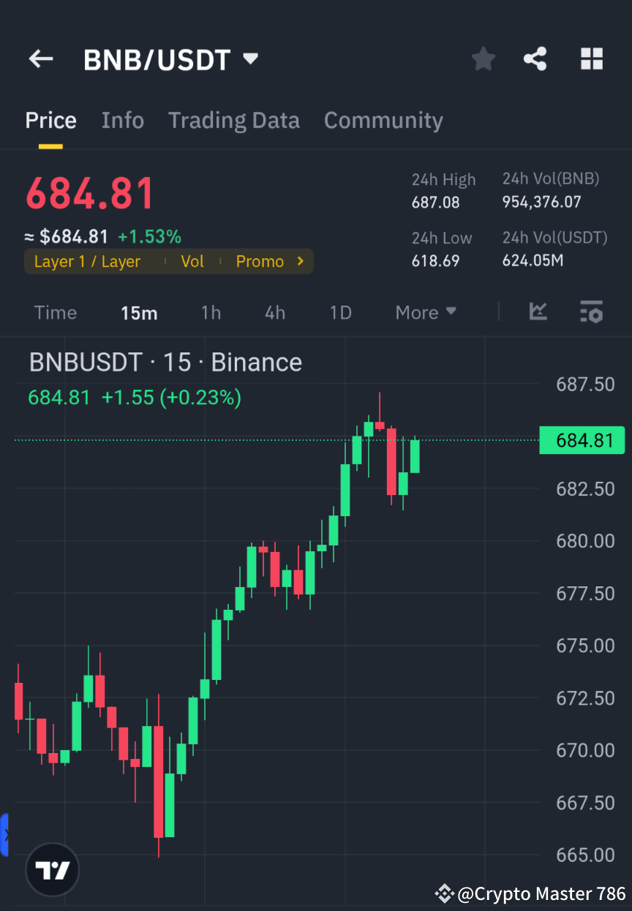Click the TradingView logo on chart
Viewport: 632px width, 911px height.
51,869
